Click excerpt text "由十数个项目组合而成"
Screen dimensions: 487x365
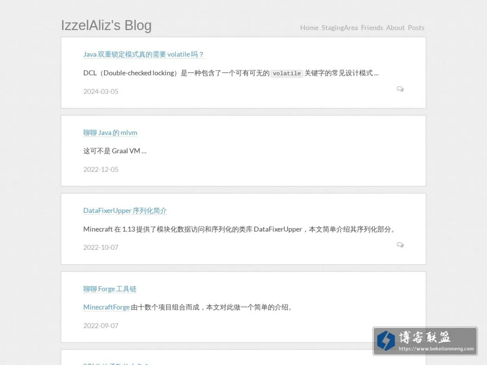[x=165, y=307]
